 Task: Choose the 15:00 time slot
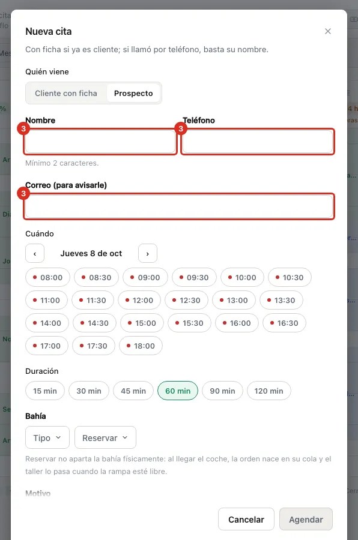pyautogui.click(x=142, y=323)
